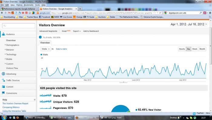Open the Content section icon

click(3, 87)
